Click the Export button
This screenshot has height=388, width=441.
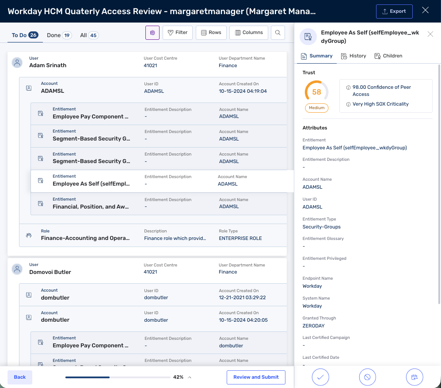coord(394,11)
